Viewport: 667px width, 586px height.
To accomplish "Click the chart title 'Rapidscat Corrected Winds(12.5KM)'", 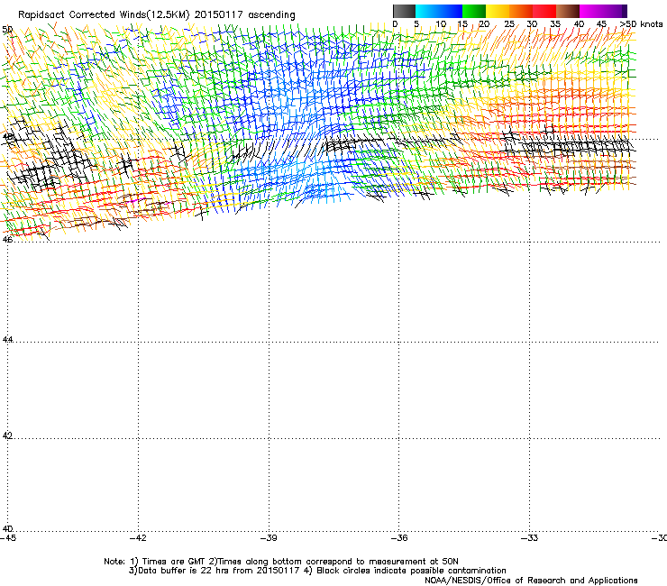I will (x=104, y=15).
